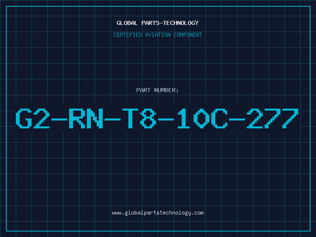Click the word COMPONENT in subtitle
316x237 pixels.
click(x=188, y=35)
